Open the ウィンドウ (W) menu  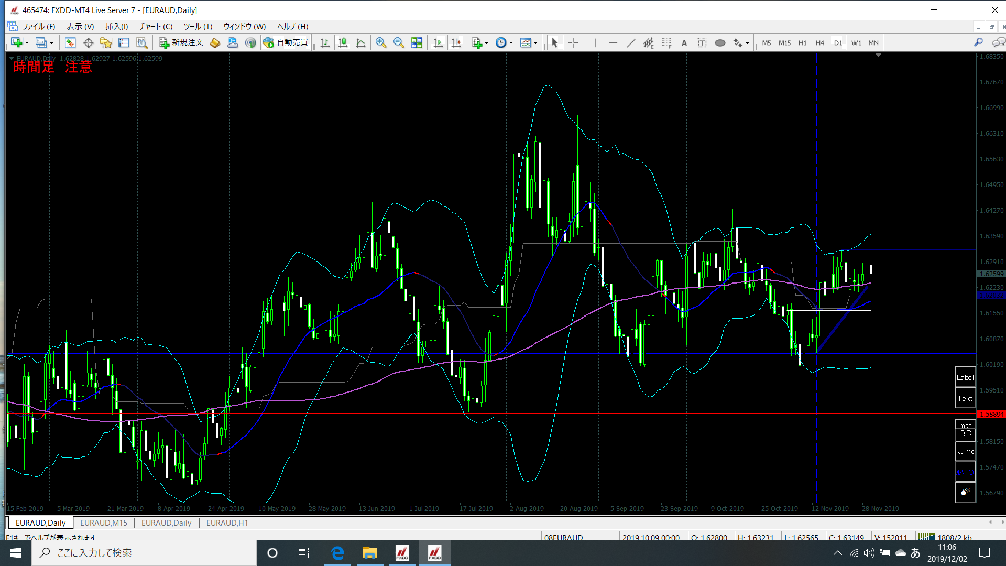pos(245,27)
